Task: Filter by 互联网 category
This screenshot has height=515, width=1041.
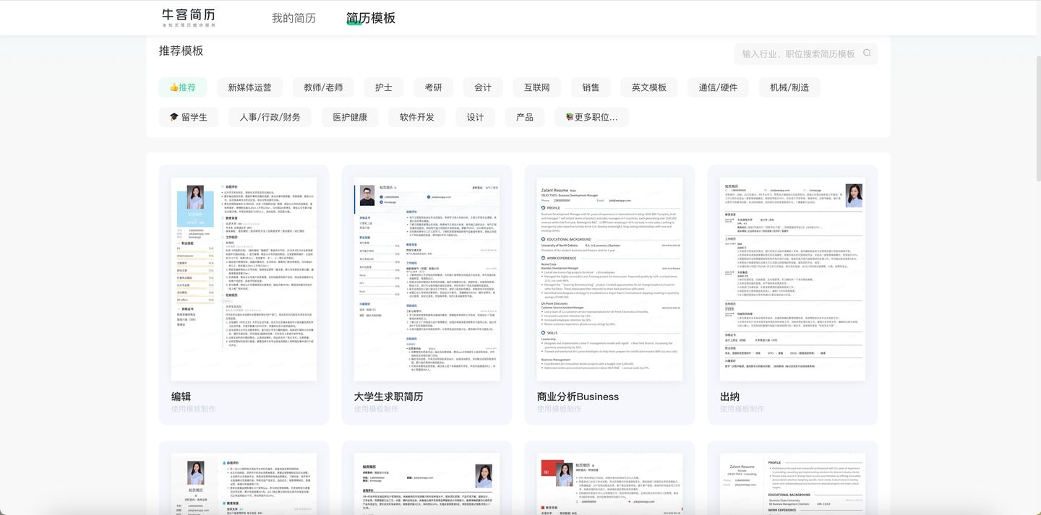Action: [x=537, y=87]
